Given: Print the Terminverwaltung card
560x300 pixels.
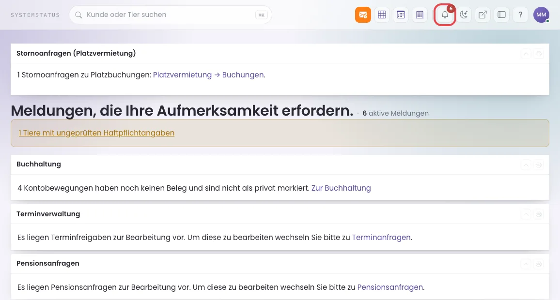Looking at the screenshot, I should (x=539, y=214).
